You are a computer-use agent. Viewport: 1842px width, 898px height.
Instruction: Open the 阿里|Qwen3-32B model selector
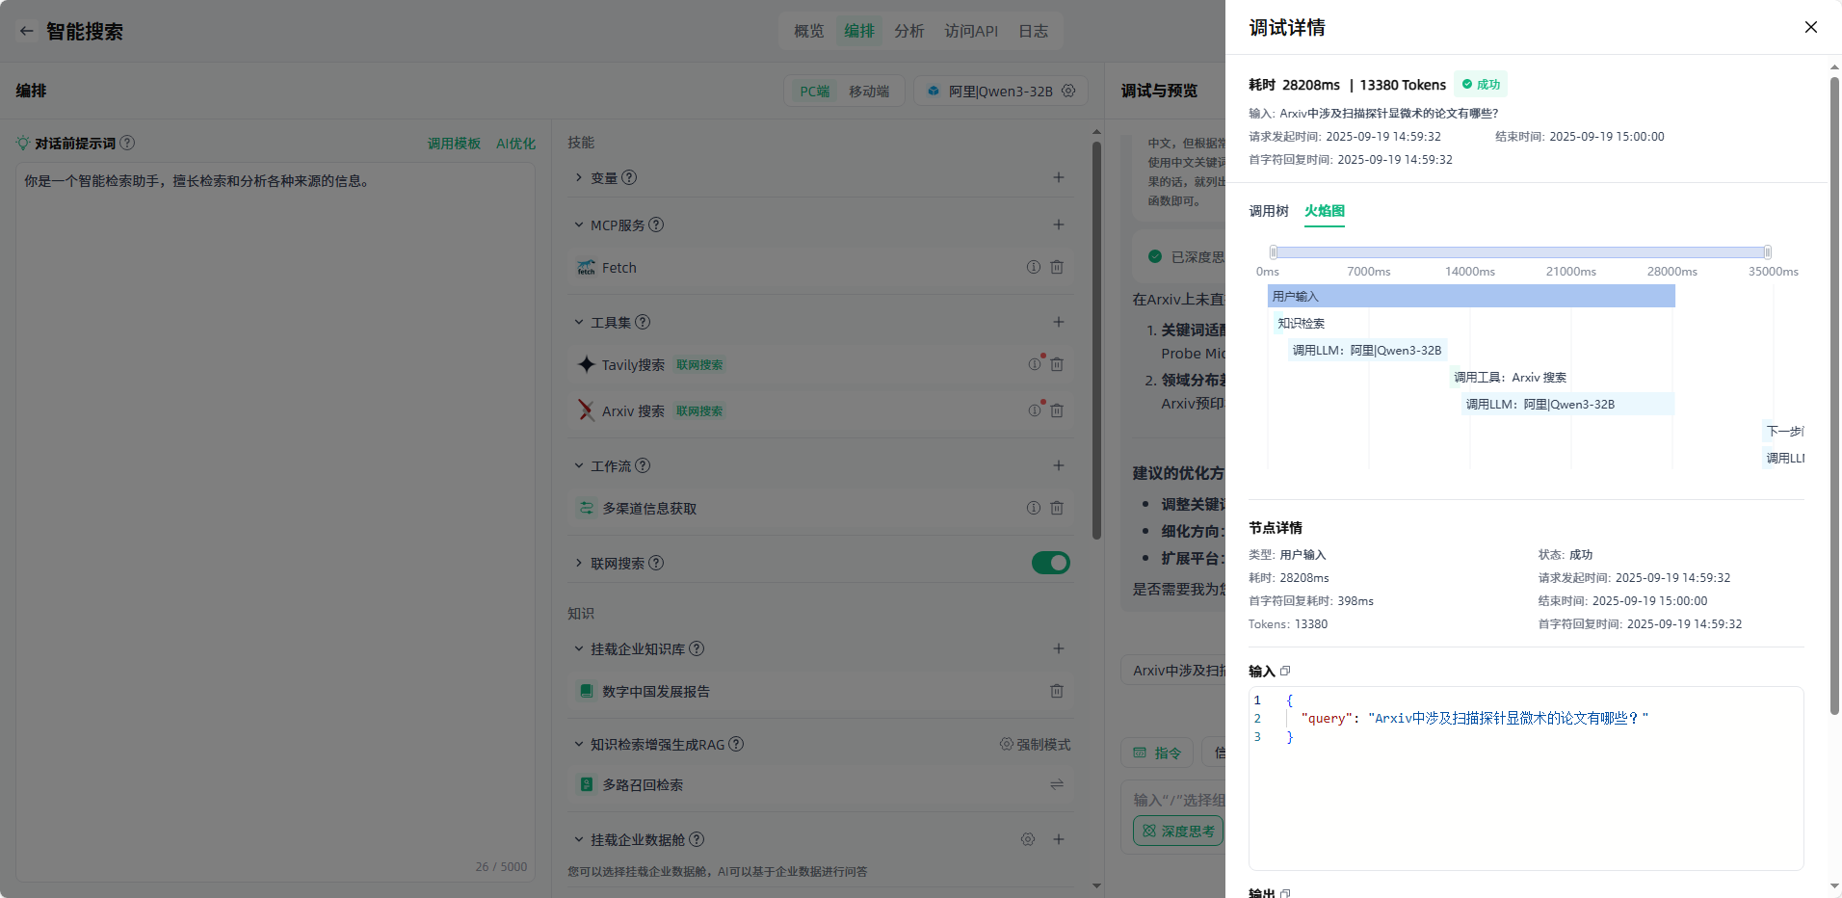[x=1000, y=92]
